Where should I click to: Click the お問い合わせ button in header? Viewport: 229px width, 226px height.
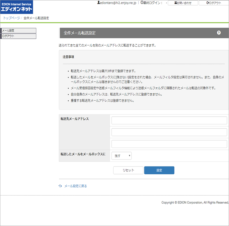pos(183,3)
